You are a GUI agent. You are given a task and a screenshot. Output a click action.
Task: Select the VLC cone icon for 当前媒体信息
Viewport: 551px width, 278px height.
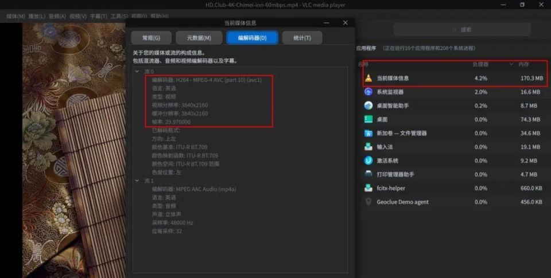[x=368, y=78]
